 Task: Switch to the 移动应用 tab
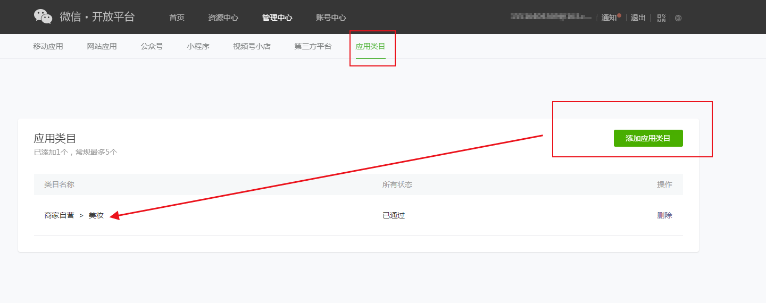[x=48, y=46]
